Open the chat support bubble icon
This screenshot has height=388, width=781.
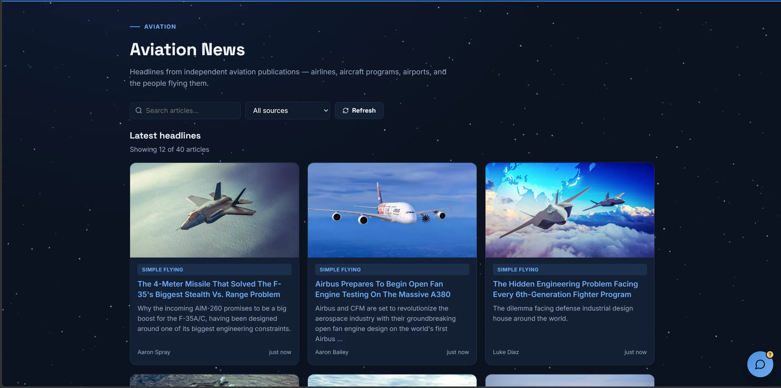[760, 364]
